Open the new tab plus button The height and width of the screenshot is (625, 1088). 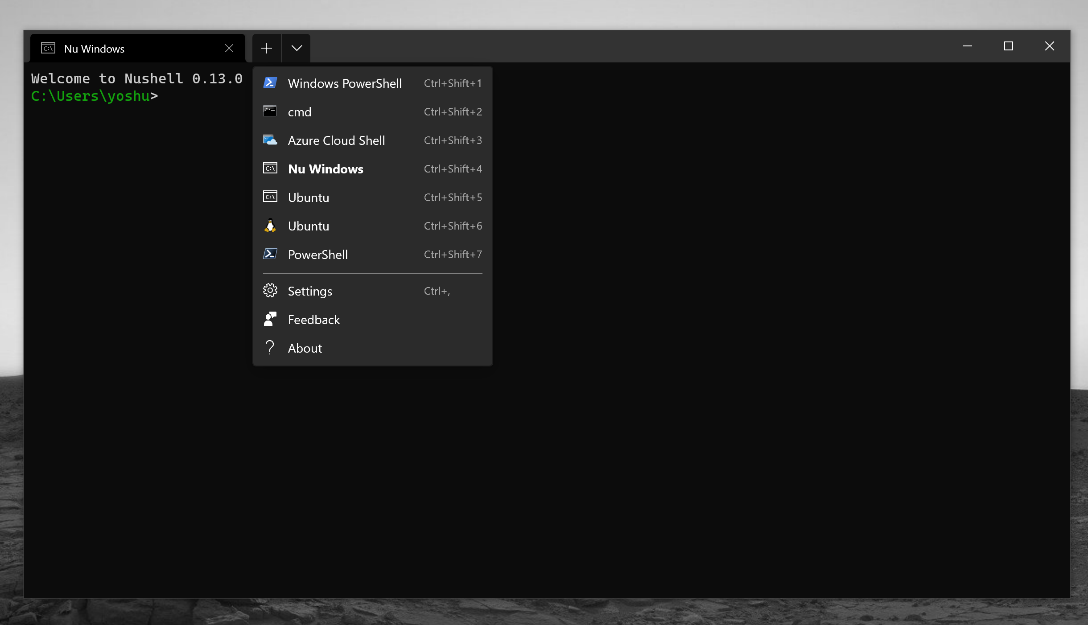coord(266,48)
